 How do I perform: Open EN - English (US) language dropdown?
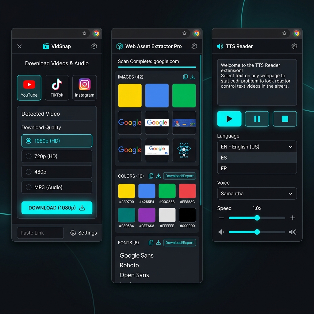[x=257, y=147]
